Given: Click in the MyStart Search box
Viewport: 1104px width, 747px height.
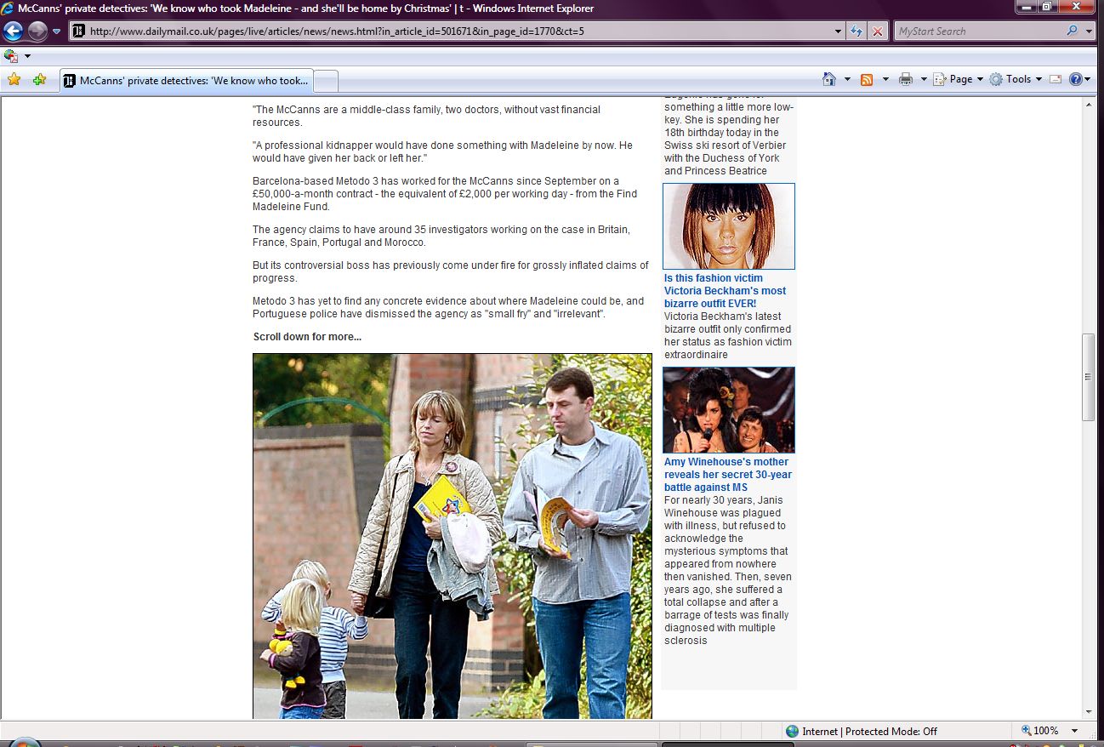Looking at the screenshot, I should pyautogui.click(x=978, y=31).
